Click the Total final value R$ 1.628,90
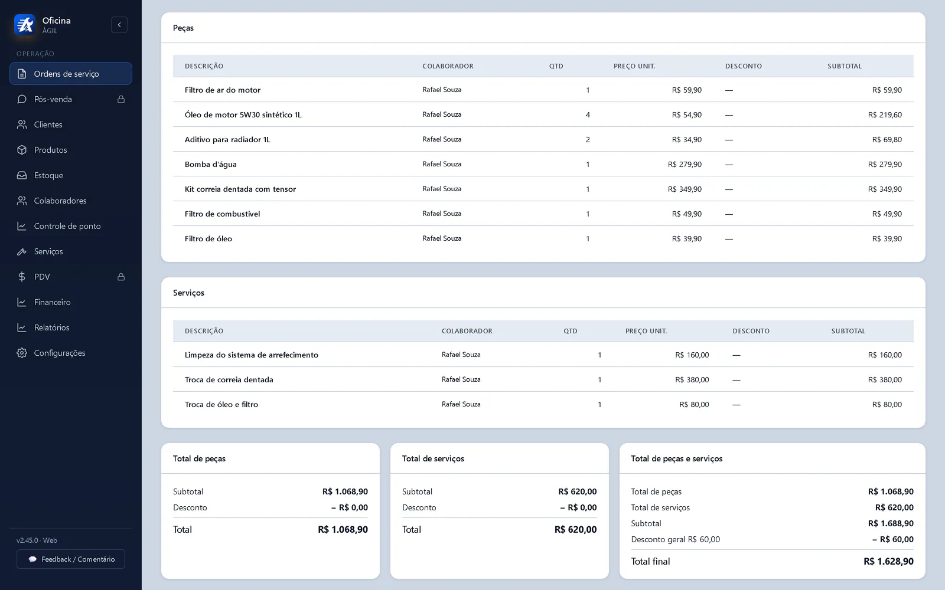 (888, 561)
